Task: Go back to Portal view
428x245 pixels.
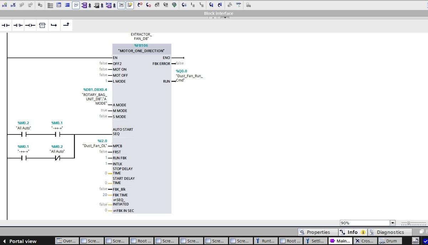Action: pos(20,241)
